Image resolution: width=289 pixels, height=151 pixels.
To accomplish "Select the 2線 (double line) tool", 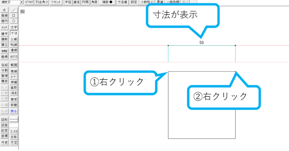I will (14, 39).
